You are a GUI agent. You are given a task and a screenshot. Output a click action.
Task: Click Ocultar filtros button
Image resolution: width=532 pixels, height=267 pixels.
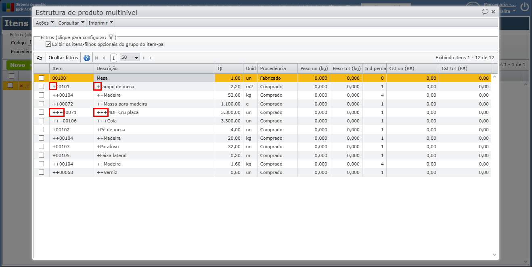coord(63,58)
